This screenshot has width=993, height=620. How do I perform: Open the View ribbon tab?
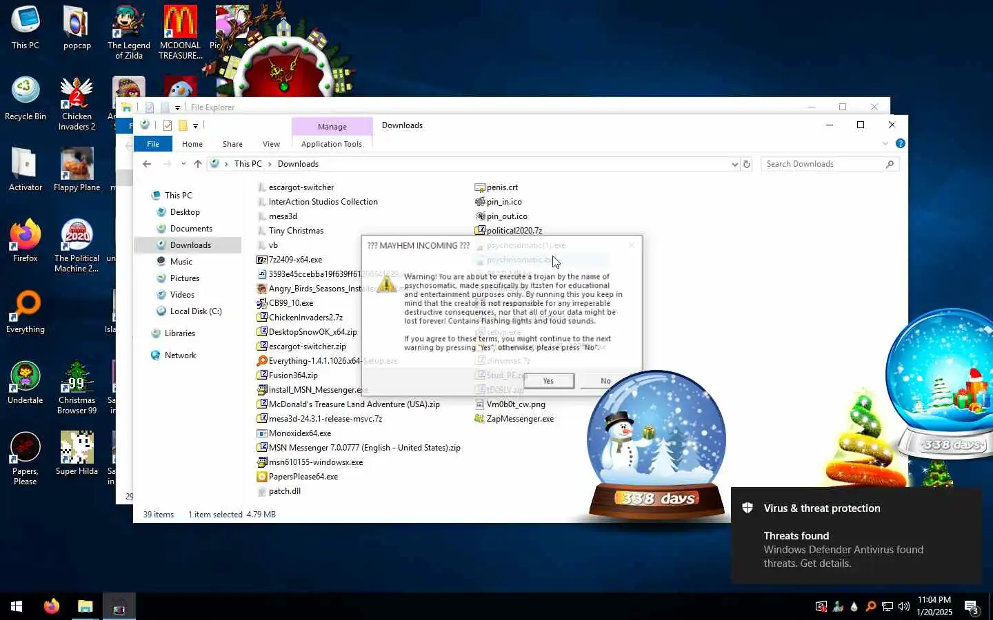click(271, 144)
